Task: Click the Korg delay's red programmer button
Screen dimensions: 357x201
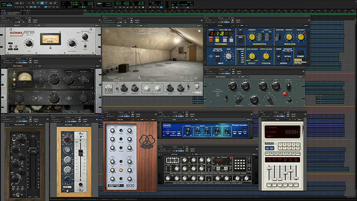Action: (x=210, y=40)
